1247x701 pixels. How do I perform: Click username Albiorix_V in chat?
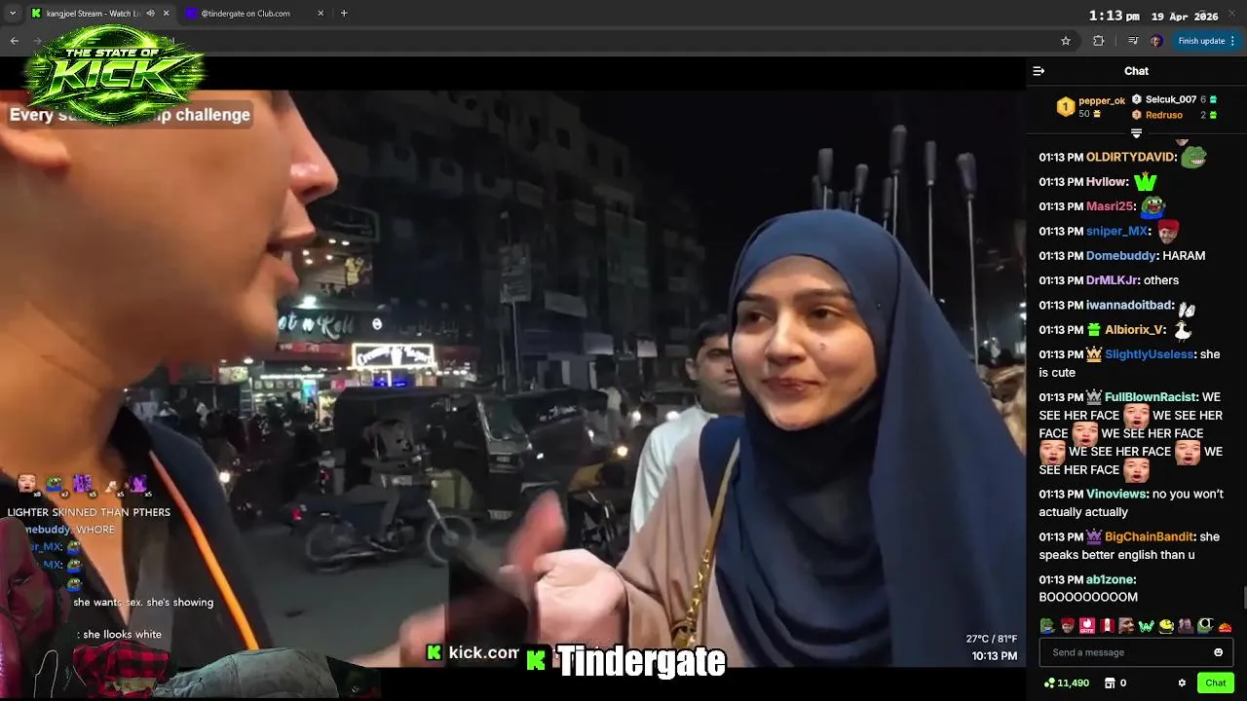click(1134, 330)
